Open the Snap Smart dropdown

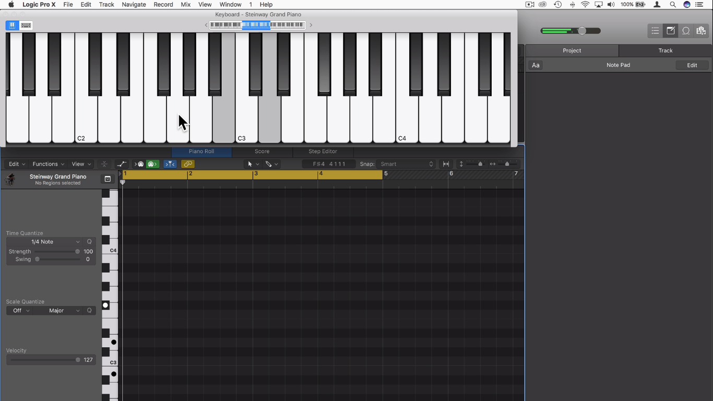click(x=407, y=164)
